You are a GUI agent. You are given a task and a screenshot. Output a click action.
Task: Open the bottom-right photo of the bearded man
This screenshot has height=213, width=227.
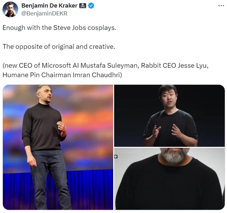169,179
